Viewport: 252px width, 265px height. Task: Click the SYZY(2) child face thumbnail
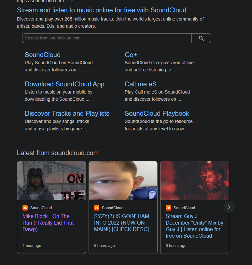point(123,181)
